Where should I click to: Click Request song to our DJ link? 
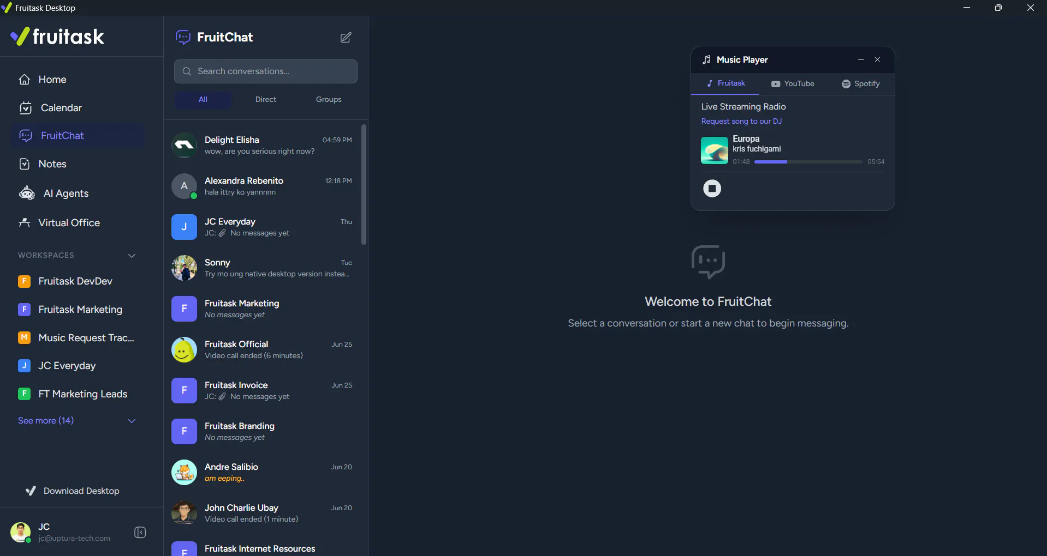pyautogui.click(x=741, y=122)
